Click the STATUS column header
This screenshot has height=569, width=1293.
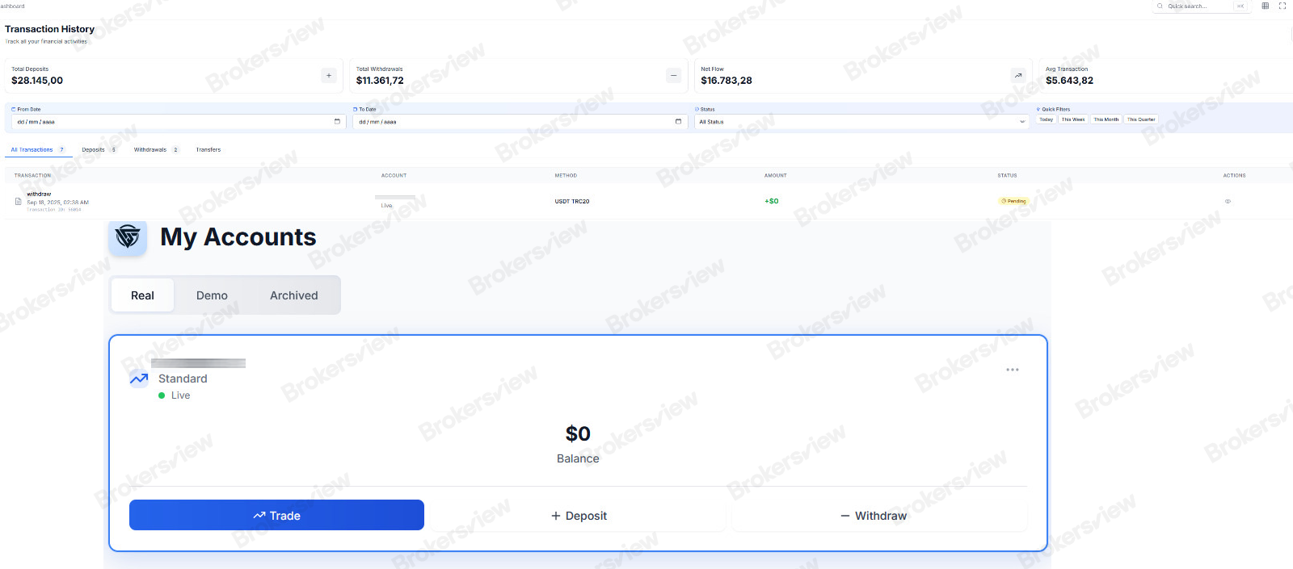point(1007,175)
